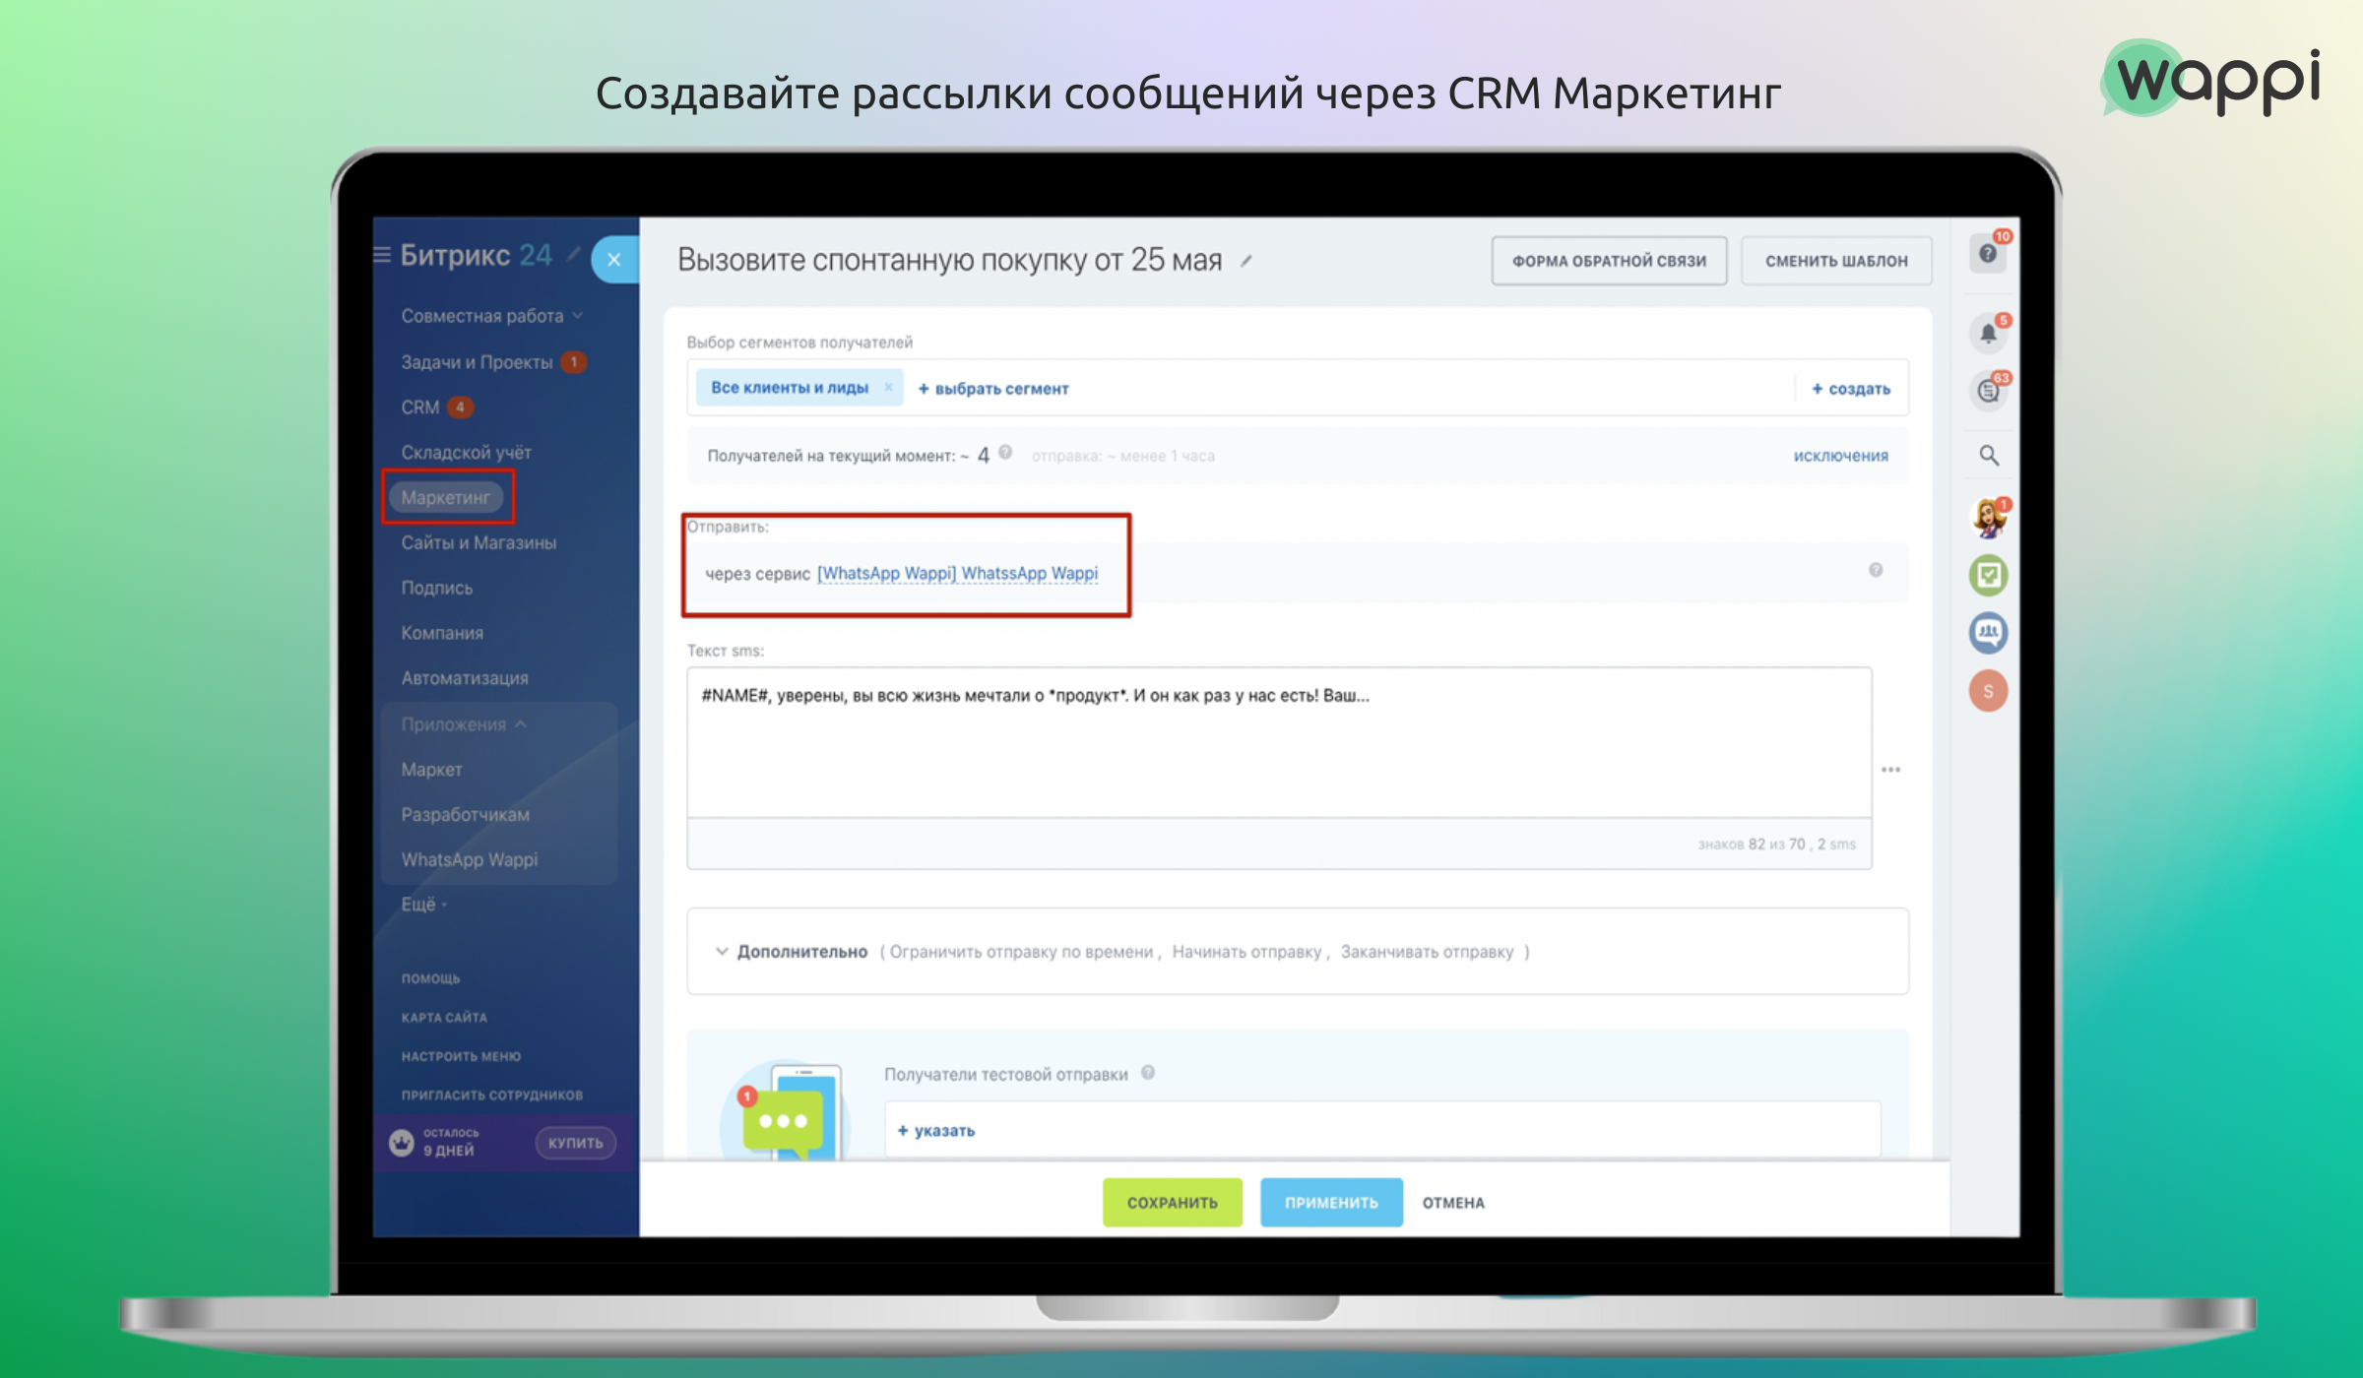Remove the 'Все клиенты и лиды' segment chip
2363x1378 pixels.
[x=887, y=387]
